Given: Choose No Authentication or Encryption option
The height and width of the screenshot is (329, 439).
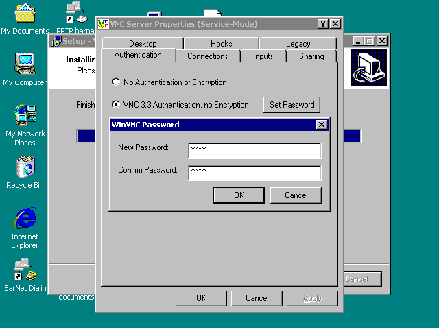Looking at the screenshot, I should click(116, 82).
